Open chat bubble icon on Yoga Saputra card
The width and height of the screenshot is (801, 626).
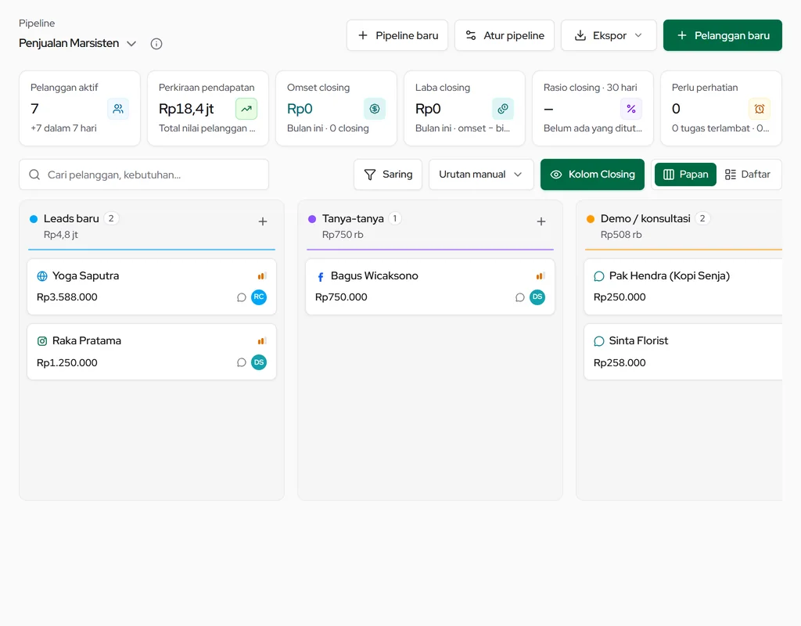coord(242,297)
